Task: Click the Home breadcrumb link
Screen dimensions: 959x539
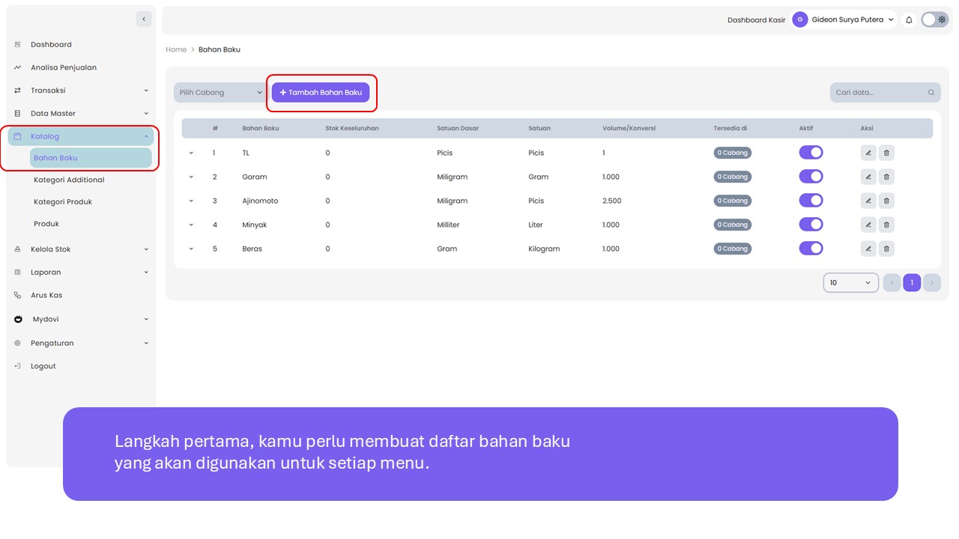Action: point(176,49)
